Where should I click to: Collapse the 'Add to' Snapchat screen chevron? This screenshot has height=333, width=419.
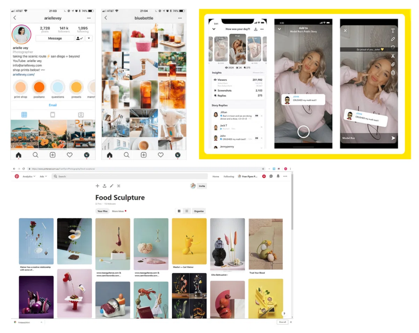pos(279,29)
